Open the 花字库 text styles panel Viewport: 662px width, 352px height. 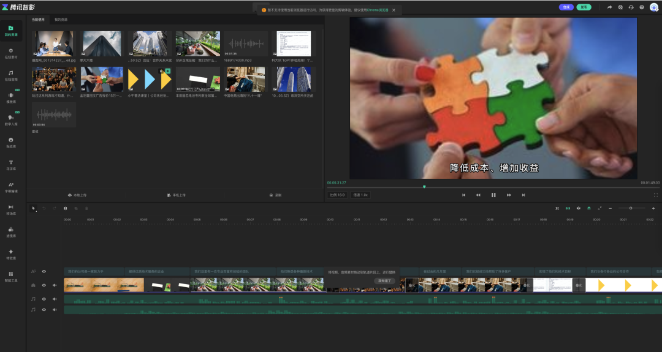click(x=11, y=163)
